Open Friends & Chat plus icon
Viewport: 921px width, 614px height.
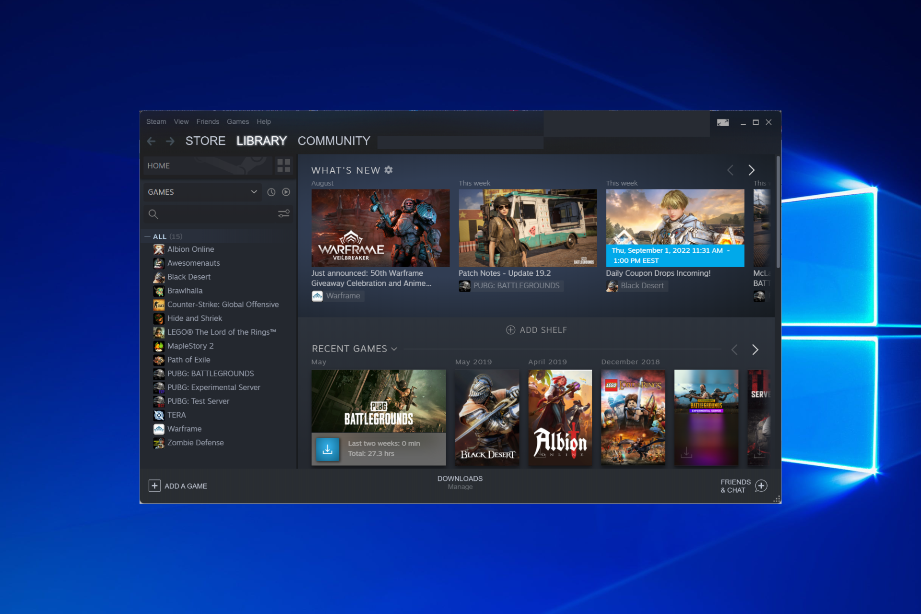coord(761,486)
